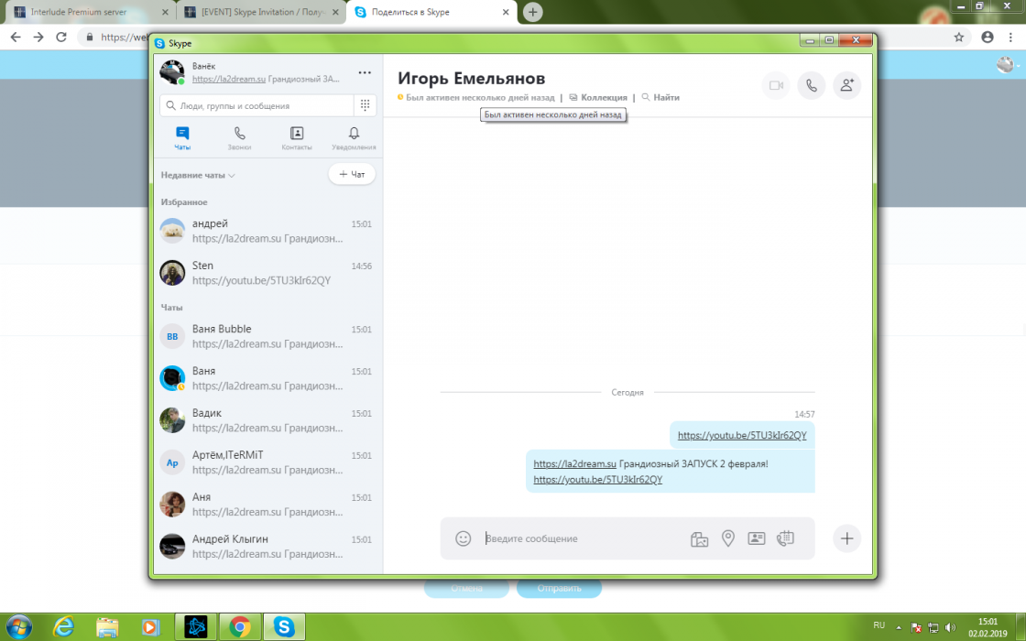Switch to the Звонки tab
This screenshot has height=641, width=1026.
[239, 138]
